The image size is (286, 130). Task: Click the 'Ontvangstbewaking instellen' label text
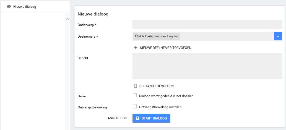160,107
